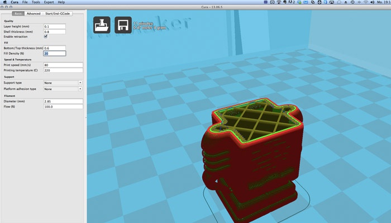Open the Tools menu
The height and width of the screenshot is (223, 391).
click(36, 2)
